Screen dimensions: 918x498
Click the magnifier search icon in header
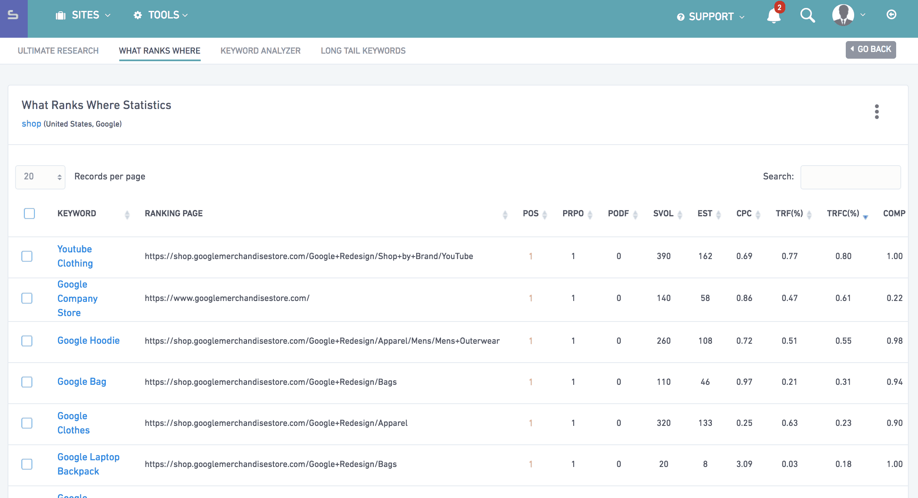807,16
